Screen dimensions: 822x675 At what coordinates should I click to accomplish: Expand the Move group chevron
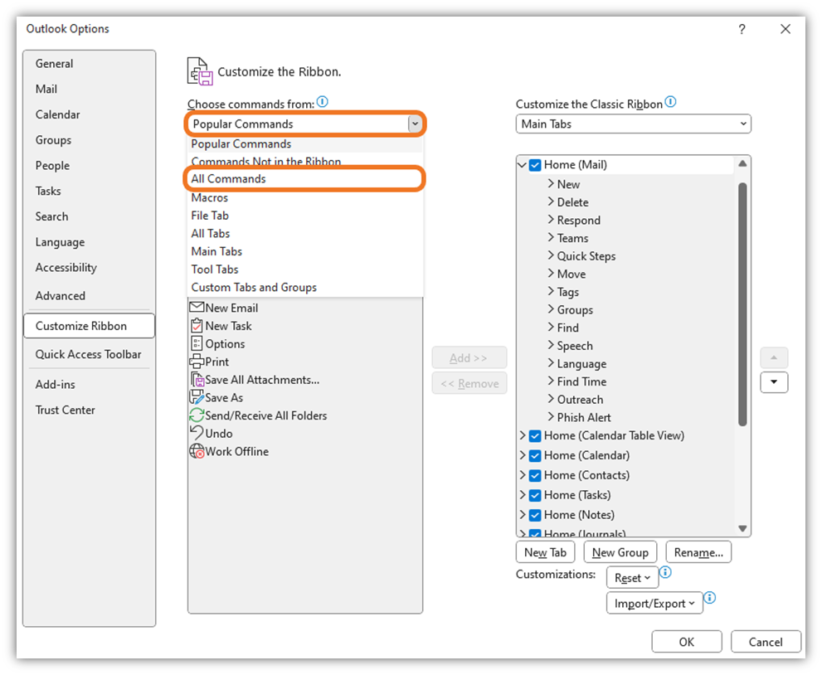551,273
